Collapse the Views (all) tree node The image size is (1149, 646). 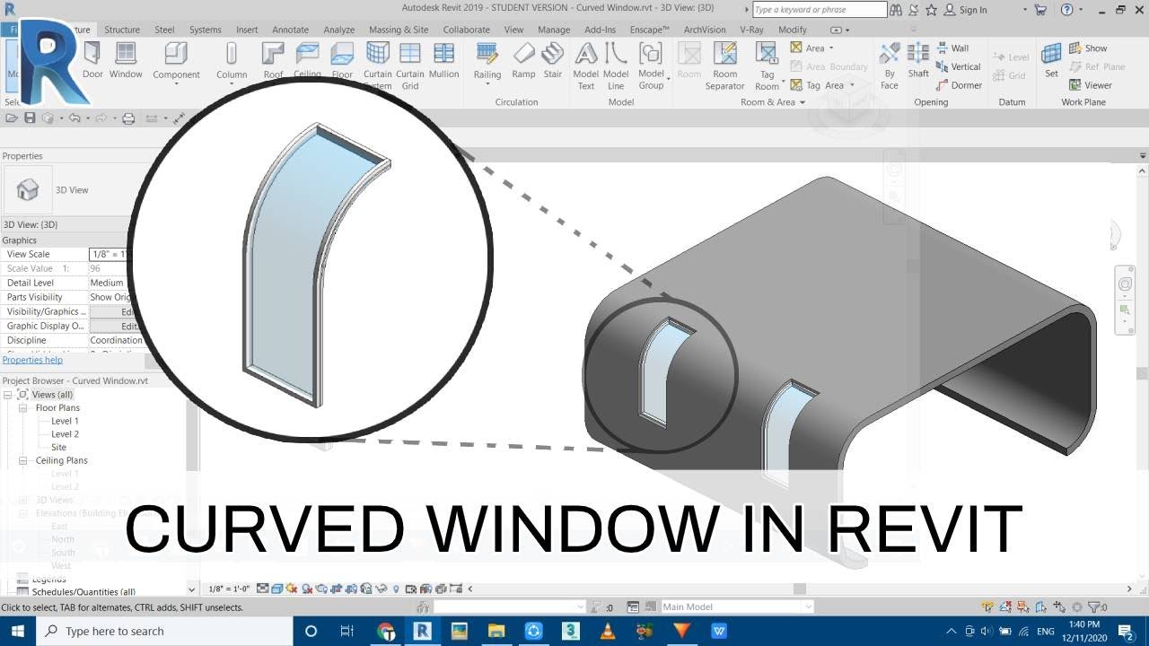pyautogui.click(x=8, y=395)
